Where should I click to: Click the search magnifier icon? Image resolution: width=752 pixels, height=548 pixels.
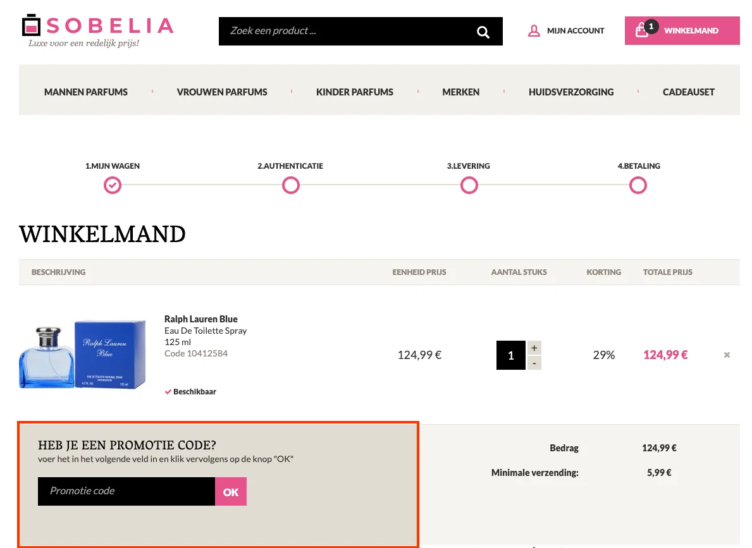483,32
